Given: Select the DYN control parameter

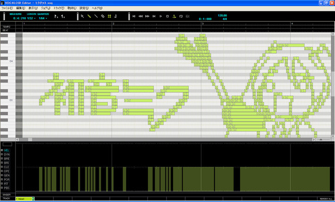Looking at the screenshot, I should (x=6, y=155).
